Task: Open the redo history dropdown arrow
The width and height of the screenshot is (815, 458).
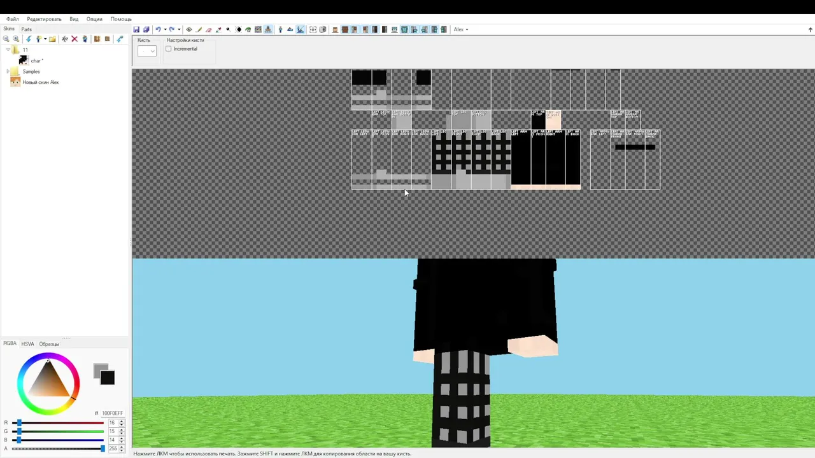Action: coord(179,29)
